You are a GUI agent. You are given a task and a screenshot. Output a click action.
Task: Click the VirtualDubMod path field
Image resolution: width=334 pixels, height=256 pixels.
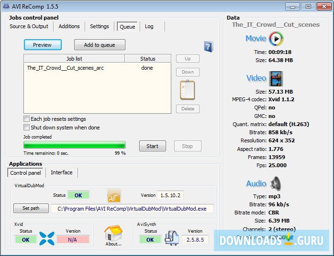[132, 209]
